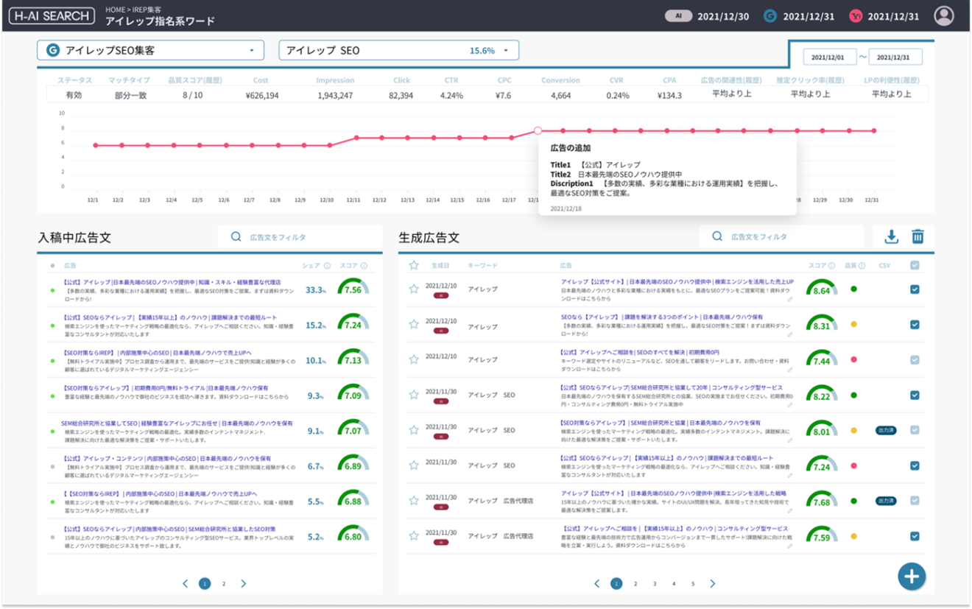Viewport: 972px width, 609px height.
Task: Star the first generated ad row
Action: (x=414, y=289)
